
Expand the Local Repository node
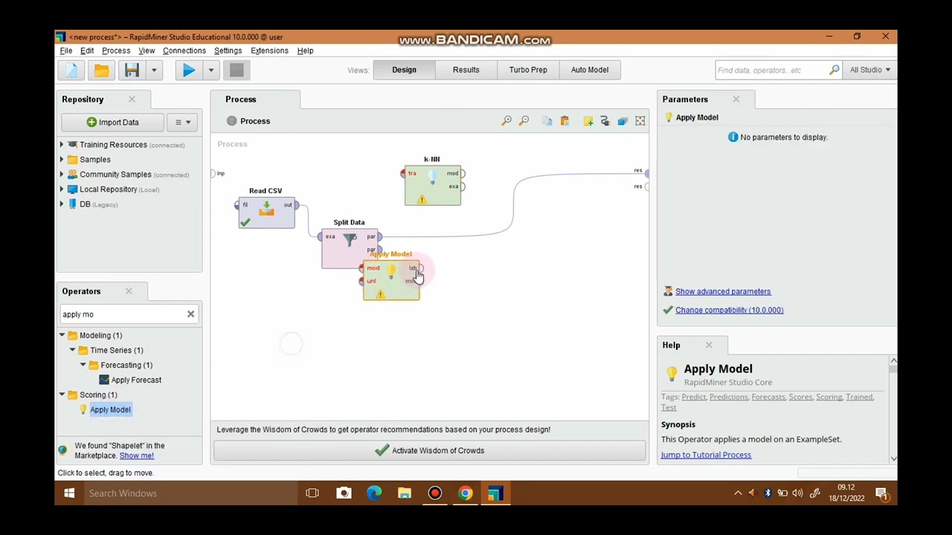click(x=62, y=189)
